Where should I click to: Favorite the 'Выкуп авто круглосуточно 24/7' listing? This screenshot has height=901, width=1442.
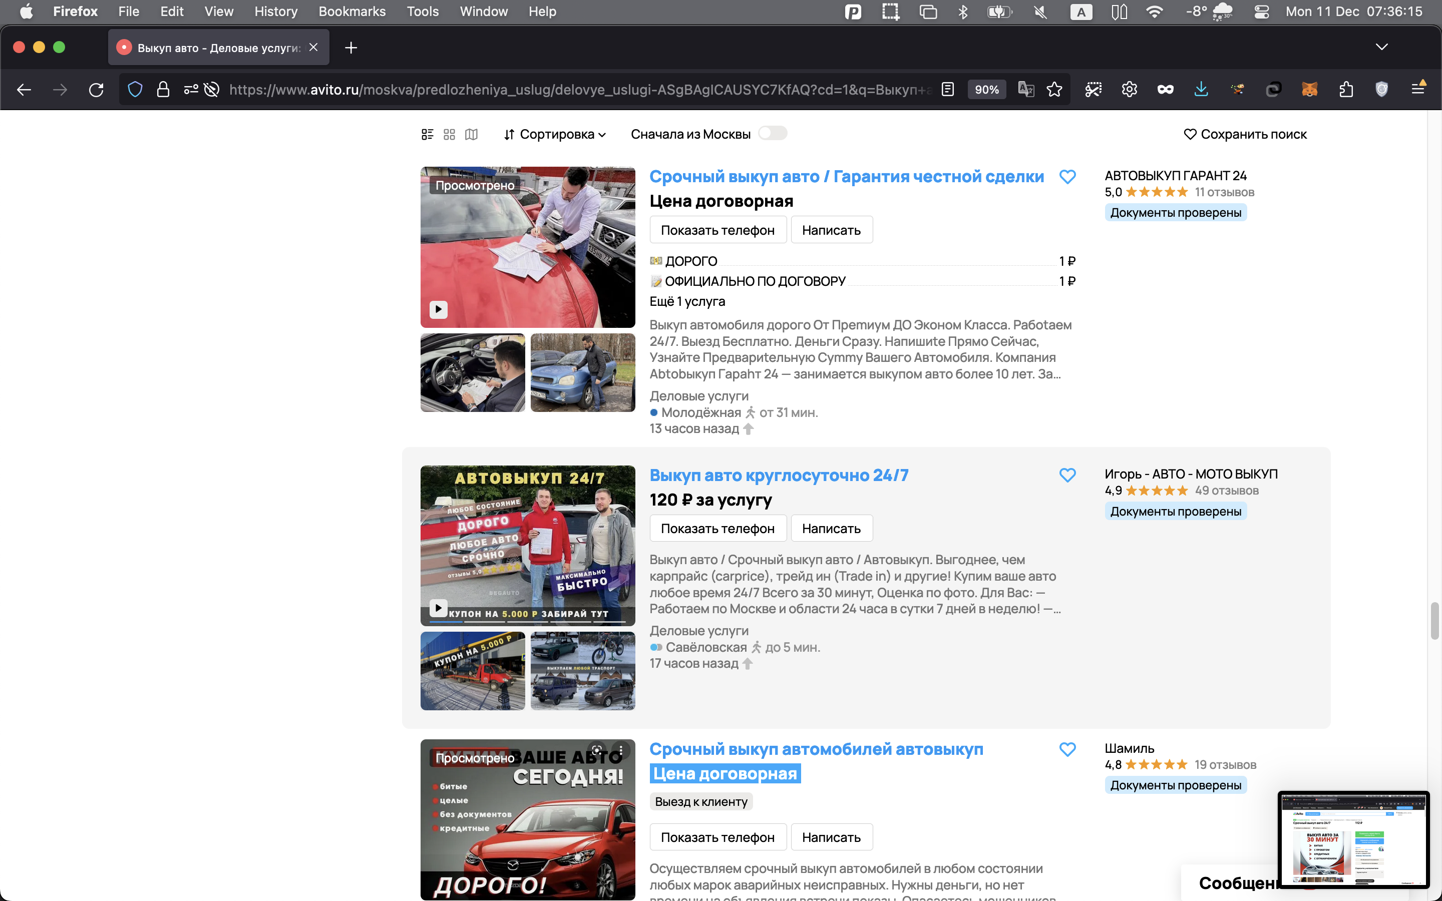click(x=1067, y=475)
